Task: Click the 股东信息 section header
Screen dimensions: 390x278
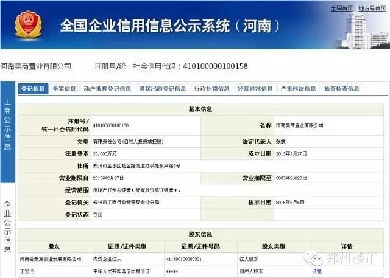Action: point(200,234)
